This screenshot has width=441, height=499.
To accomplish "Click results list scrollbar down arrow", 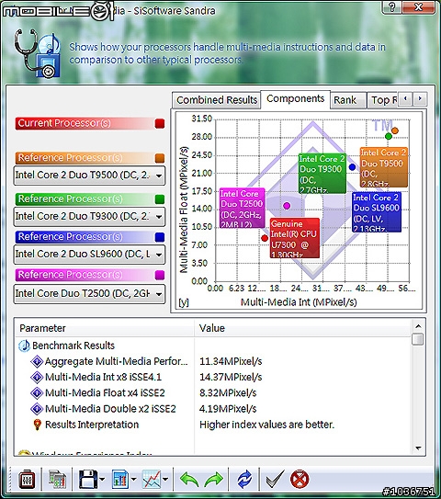I will tap(418, 448).
